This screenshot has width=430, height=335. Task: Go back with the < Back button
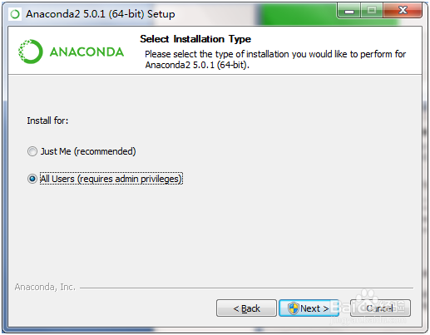click(246, 308)
